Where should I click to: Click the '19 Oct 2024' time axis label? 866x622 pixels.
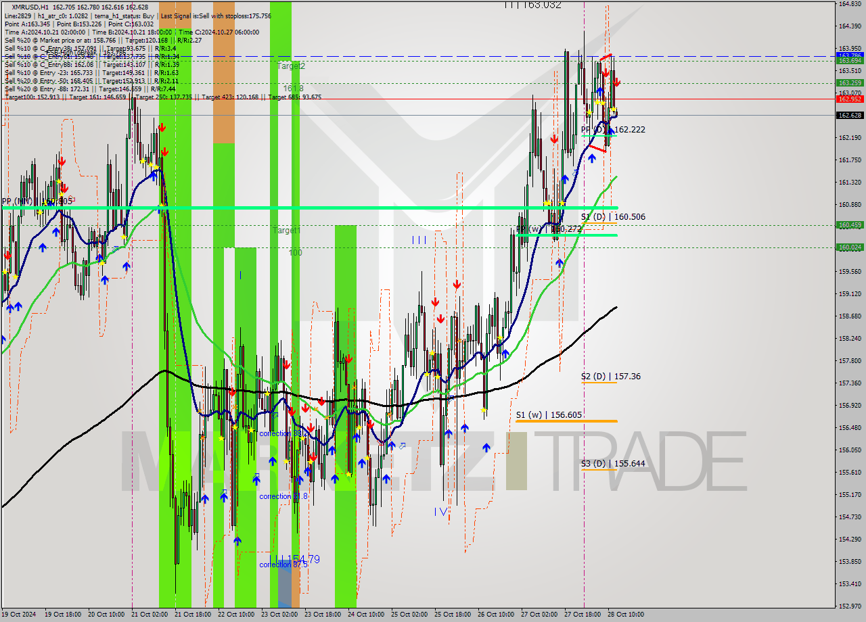coord(20,615)
